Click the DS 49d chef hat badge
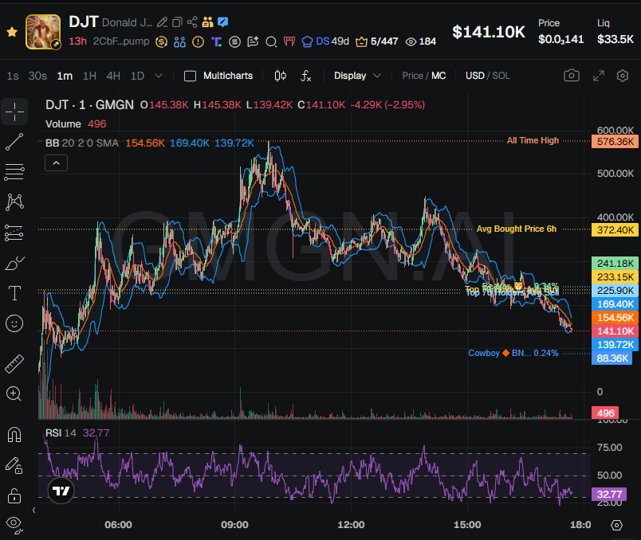The height and width of the screenshot is (540, 641). click(x=325, y=41)
